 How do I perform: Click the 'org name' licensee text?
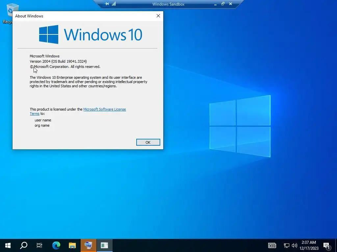42,125
